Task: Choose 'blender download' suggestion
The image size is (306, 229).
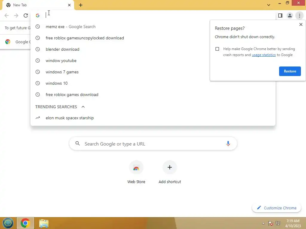Action: tap(153, 49)
